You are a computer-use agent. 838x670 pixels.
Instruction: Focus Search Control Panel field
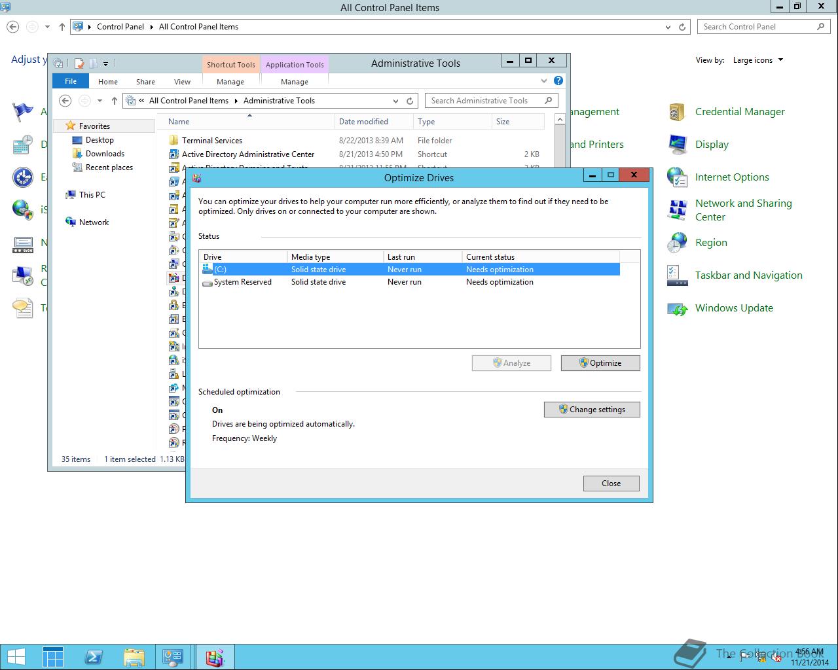(756, 27)
